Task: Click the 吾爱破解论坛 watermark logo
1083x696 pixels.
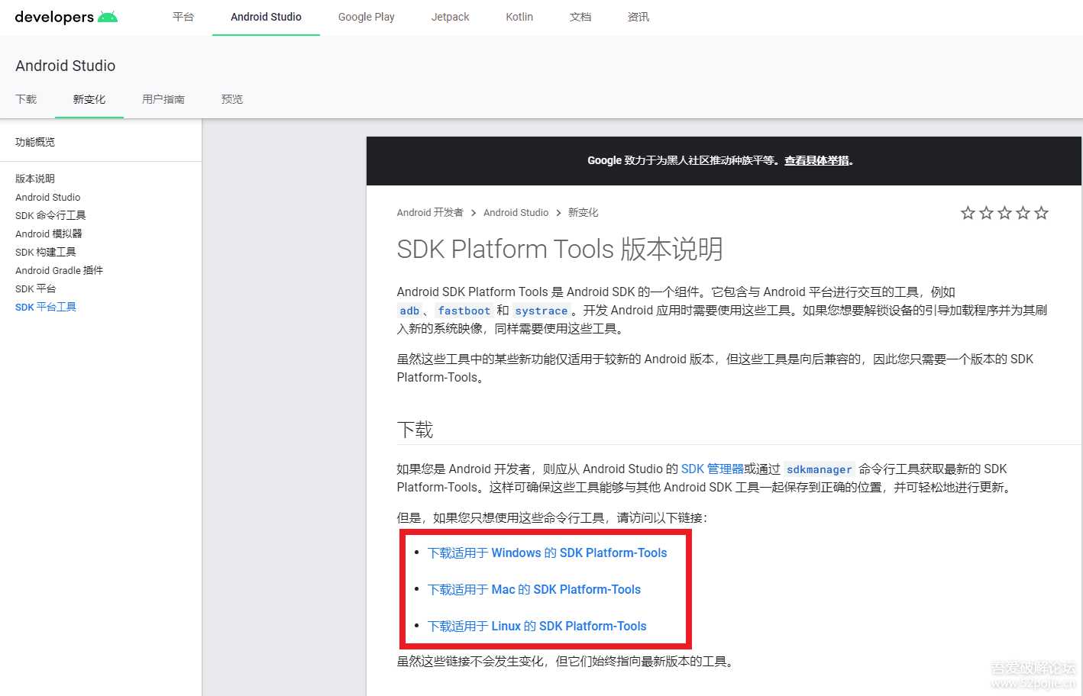Action: tap(1031, 672)
